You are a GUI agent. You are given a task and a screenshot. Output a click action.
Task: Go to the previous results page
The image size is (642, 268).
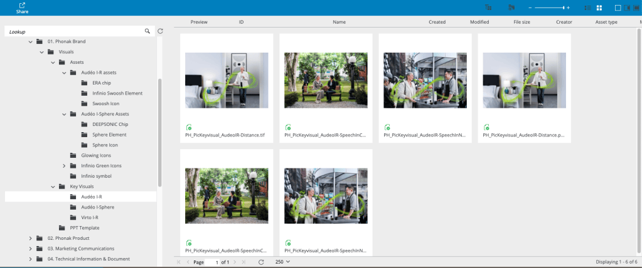point(188,262)
